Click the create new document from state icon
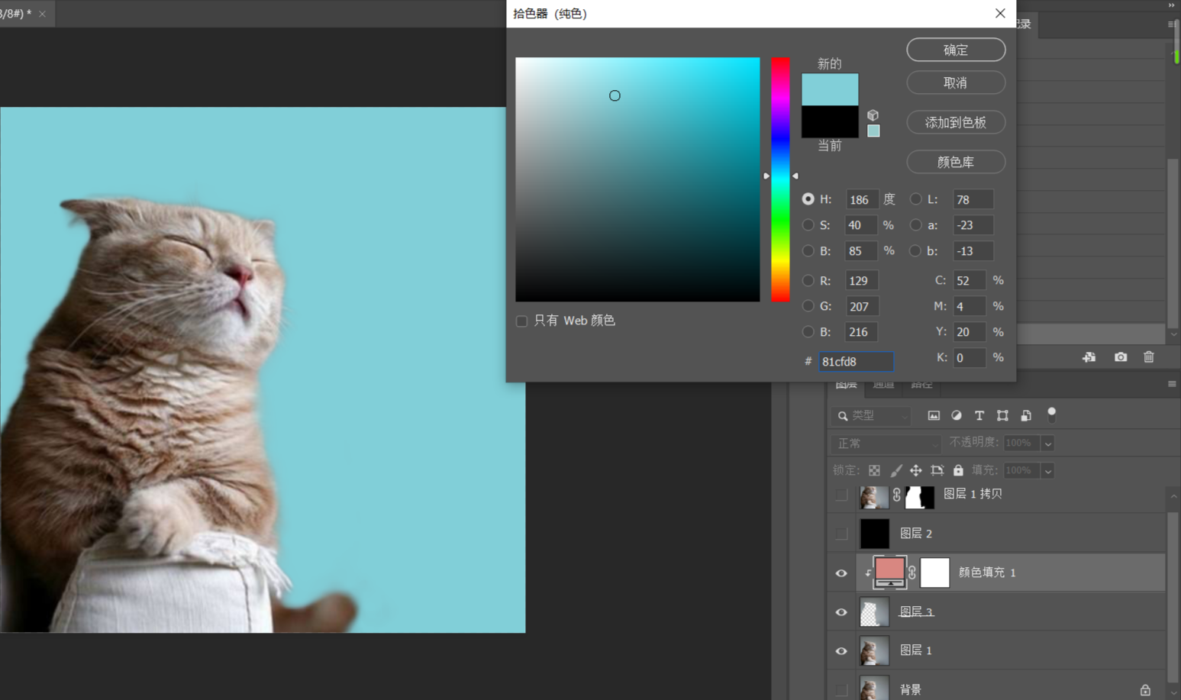This screenshot has width=1181, height=700. 1089,357
